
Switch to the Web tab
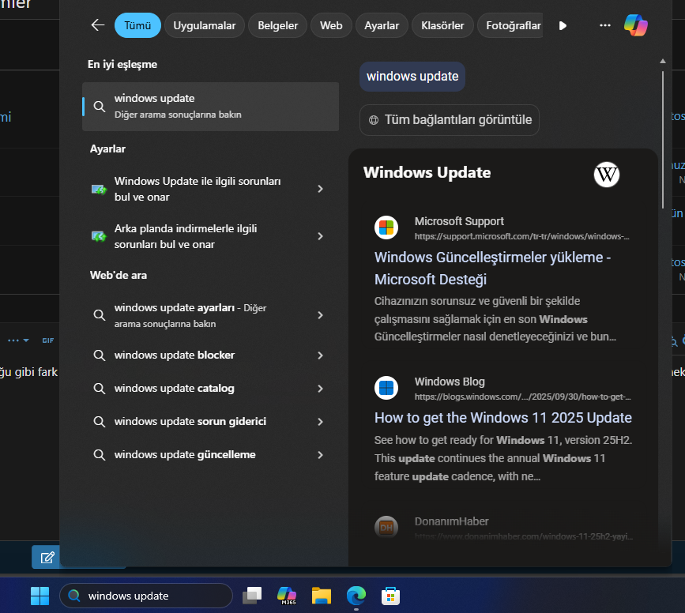coord(331,25)
